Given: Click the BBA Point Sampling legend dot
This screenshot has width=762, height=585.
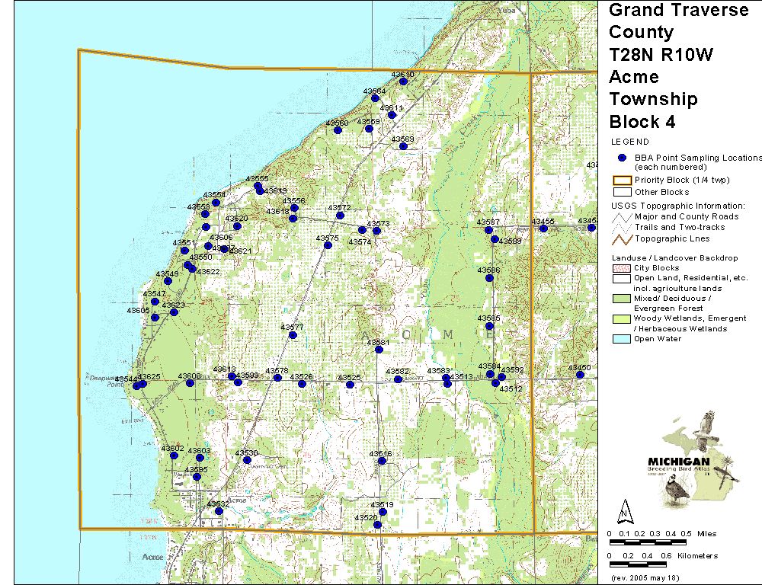Looking at the screenshot, I should click(x=623, y=158).
